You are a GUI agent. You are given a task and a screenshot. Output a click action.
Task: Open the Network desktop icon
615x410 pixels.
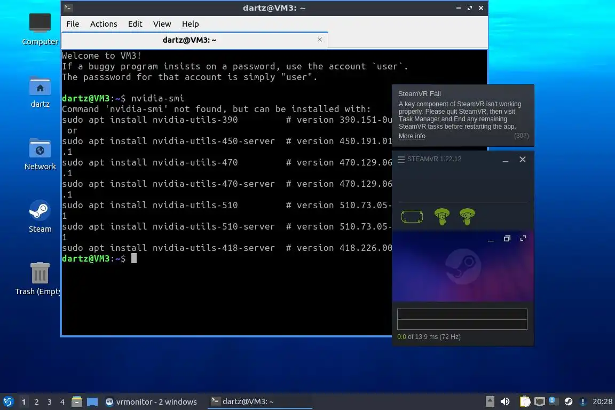click(40, 154)
